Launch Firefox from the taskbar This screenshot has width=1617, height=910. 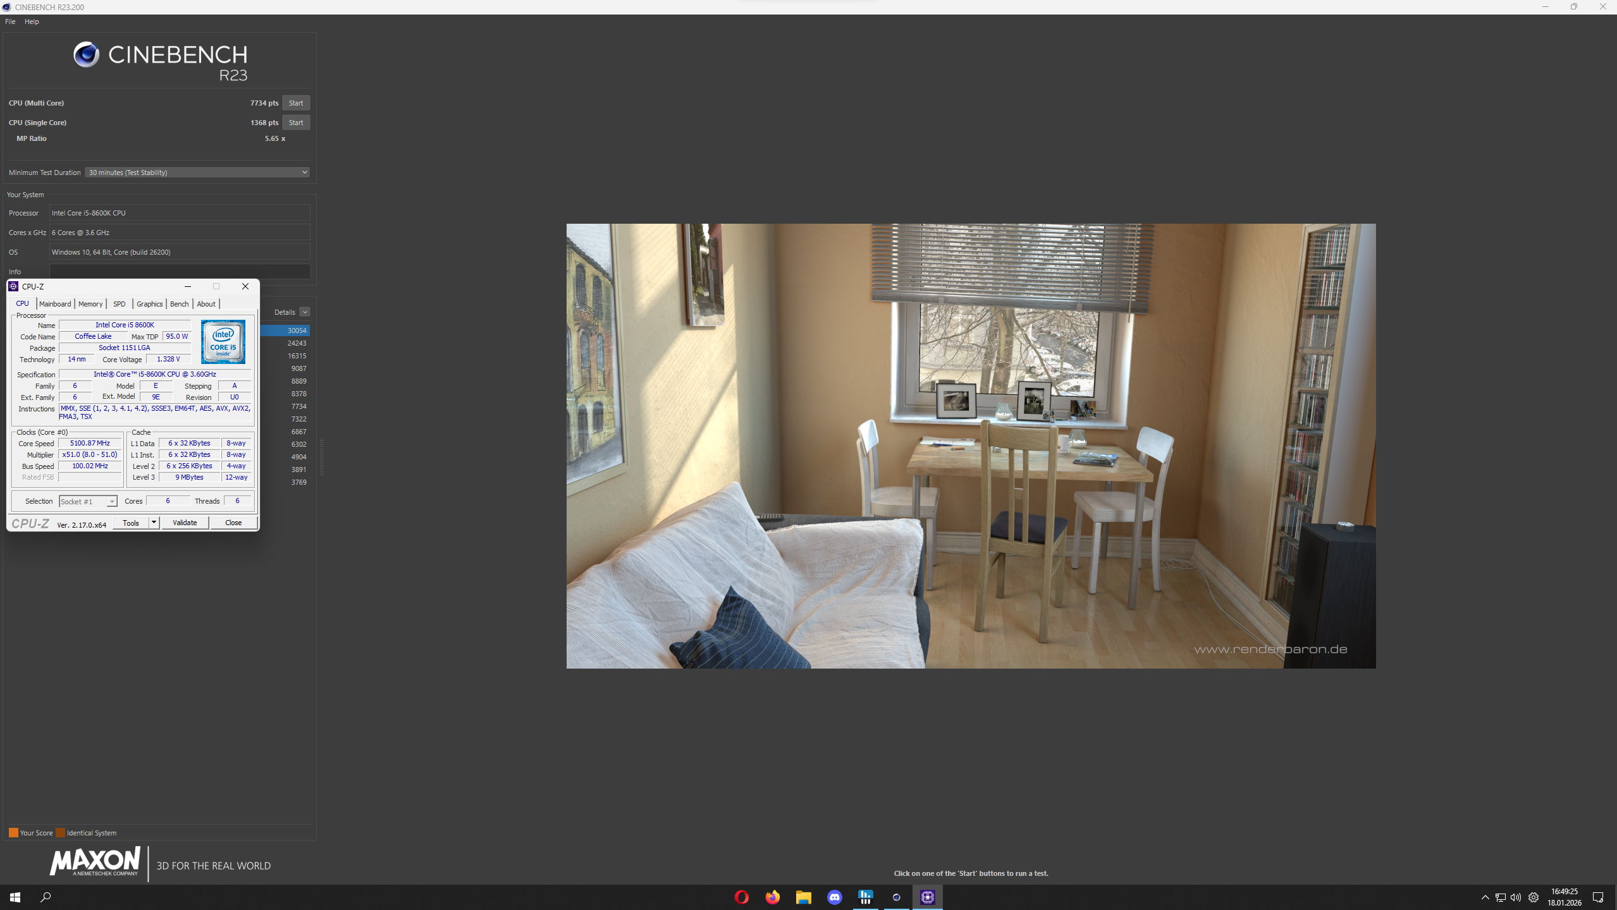click(x=772, y=897)
